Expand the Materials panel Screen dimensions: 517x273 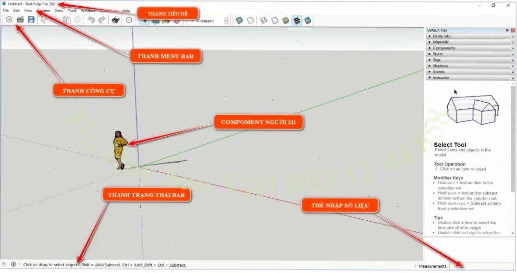[429, 42]
